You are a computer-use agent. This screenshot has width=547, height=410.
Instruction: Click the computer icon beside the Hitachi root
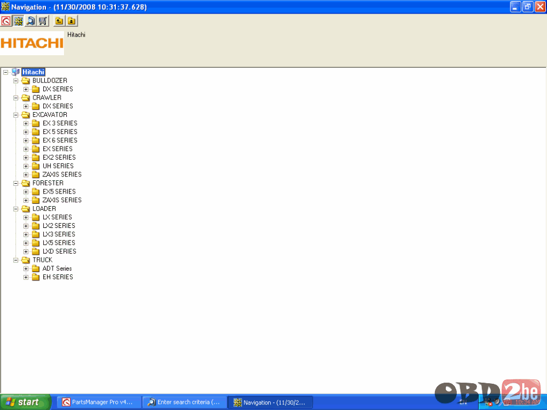pyautogui.click(x=15, y=72)
